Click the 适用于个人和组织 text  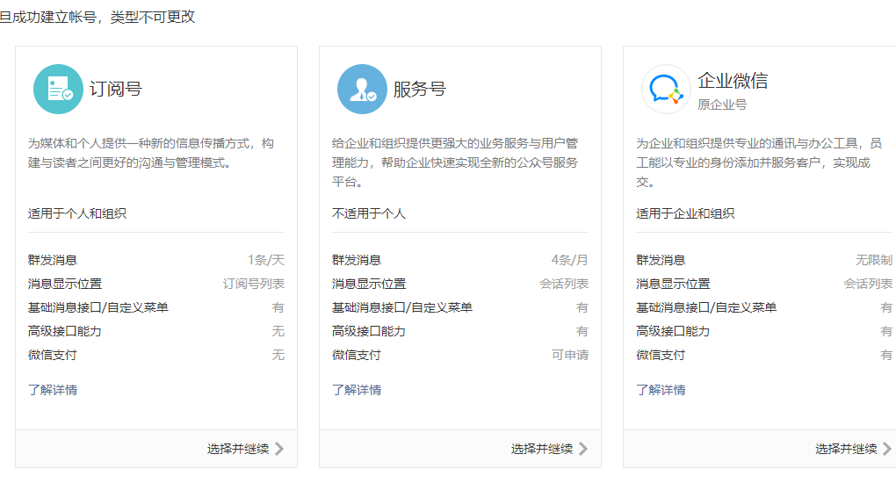[77, 213]
